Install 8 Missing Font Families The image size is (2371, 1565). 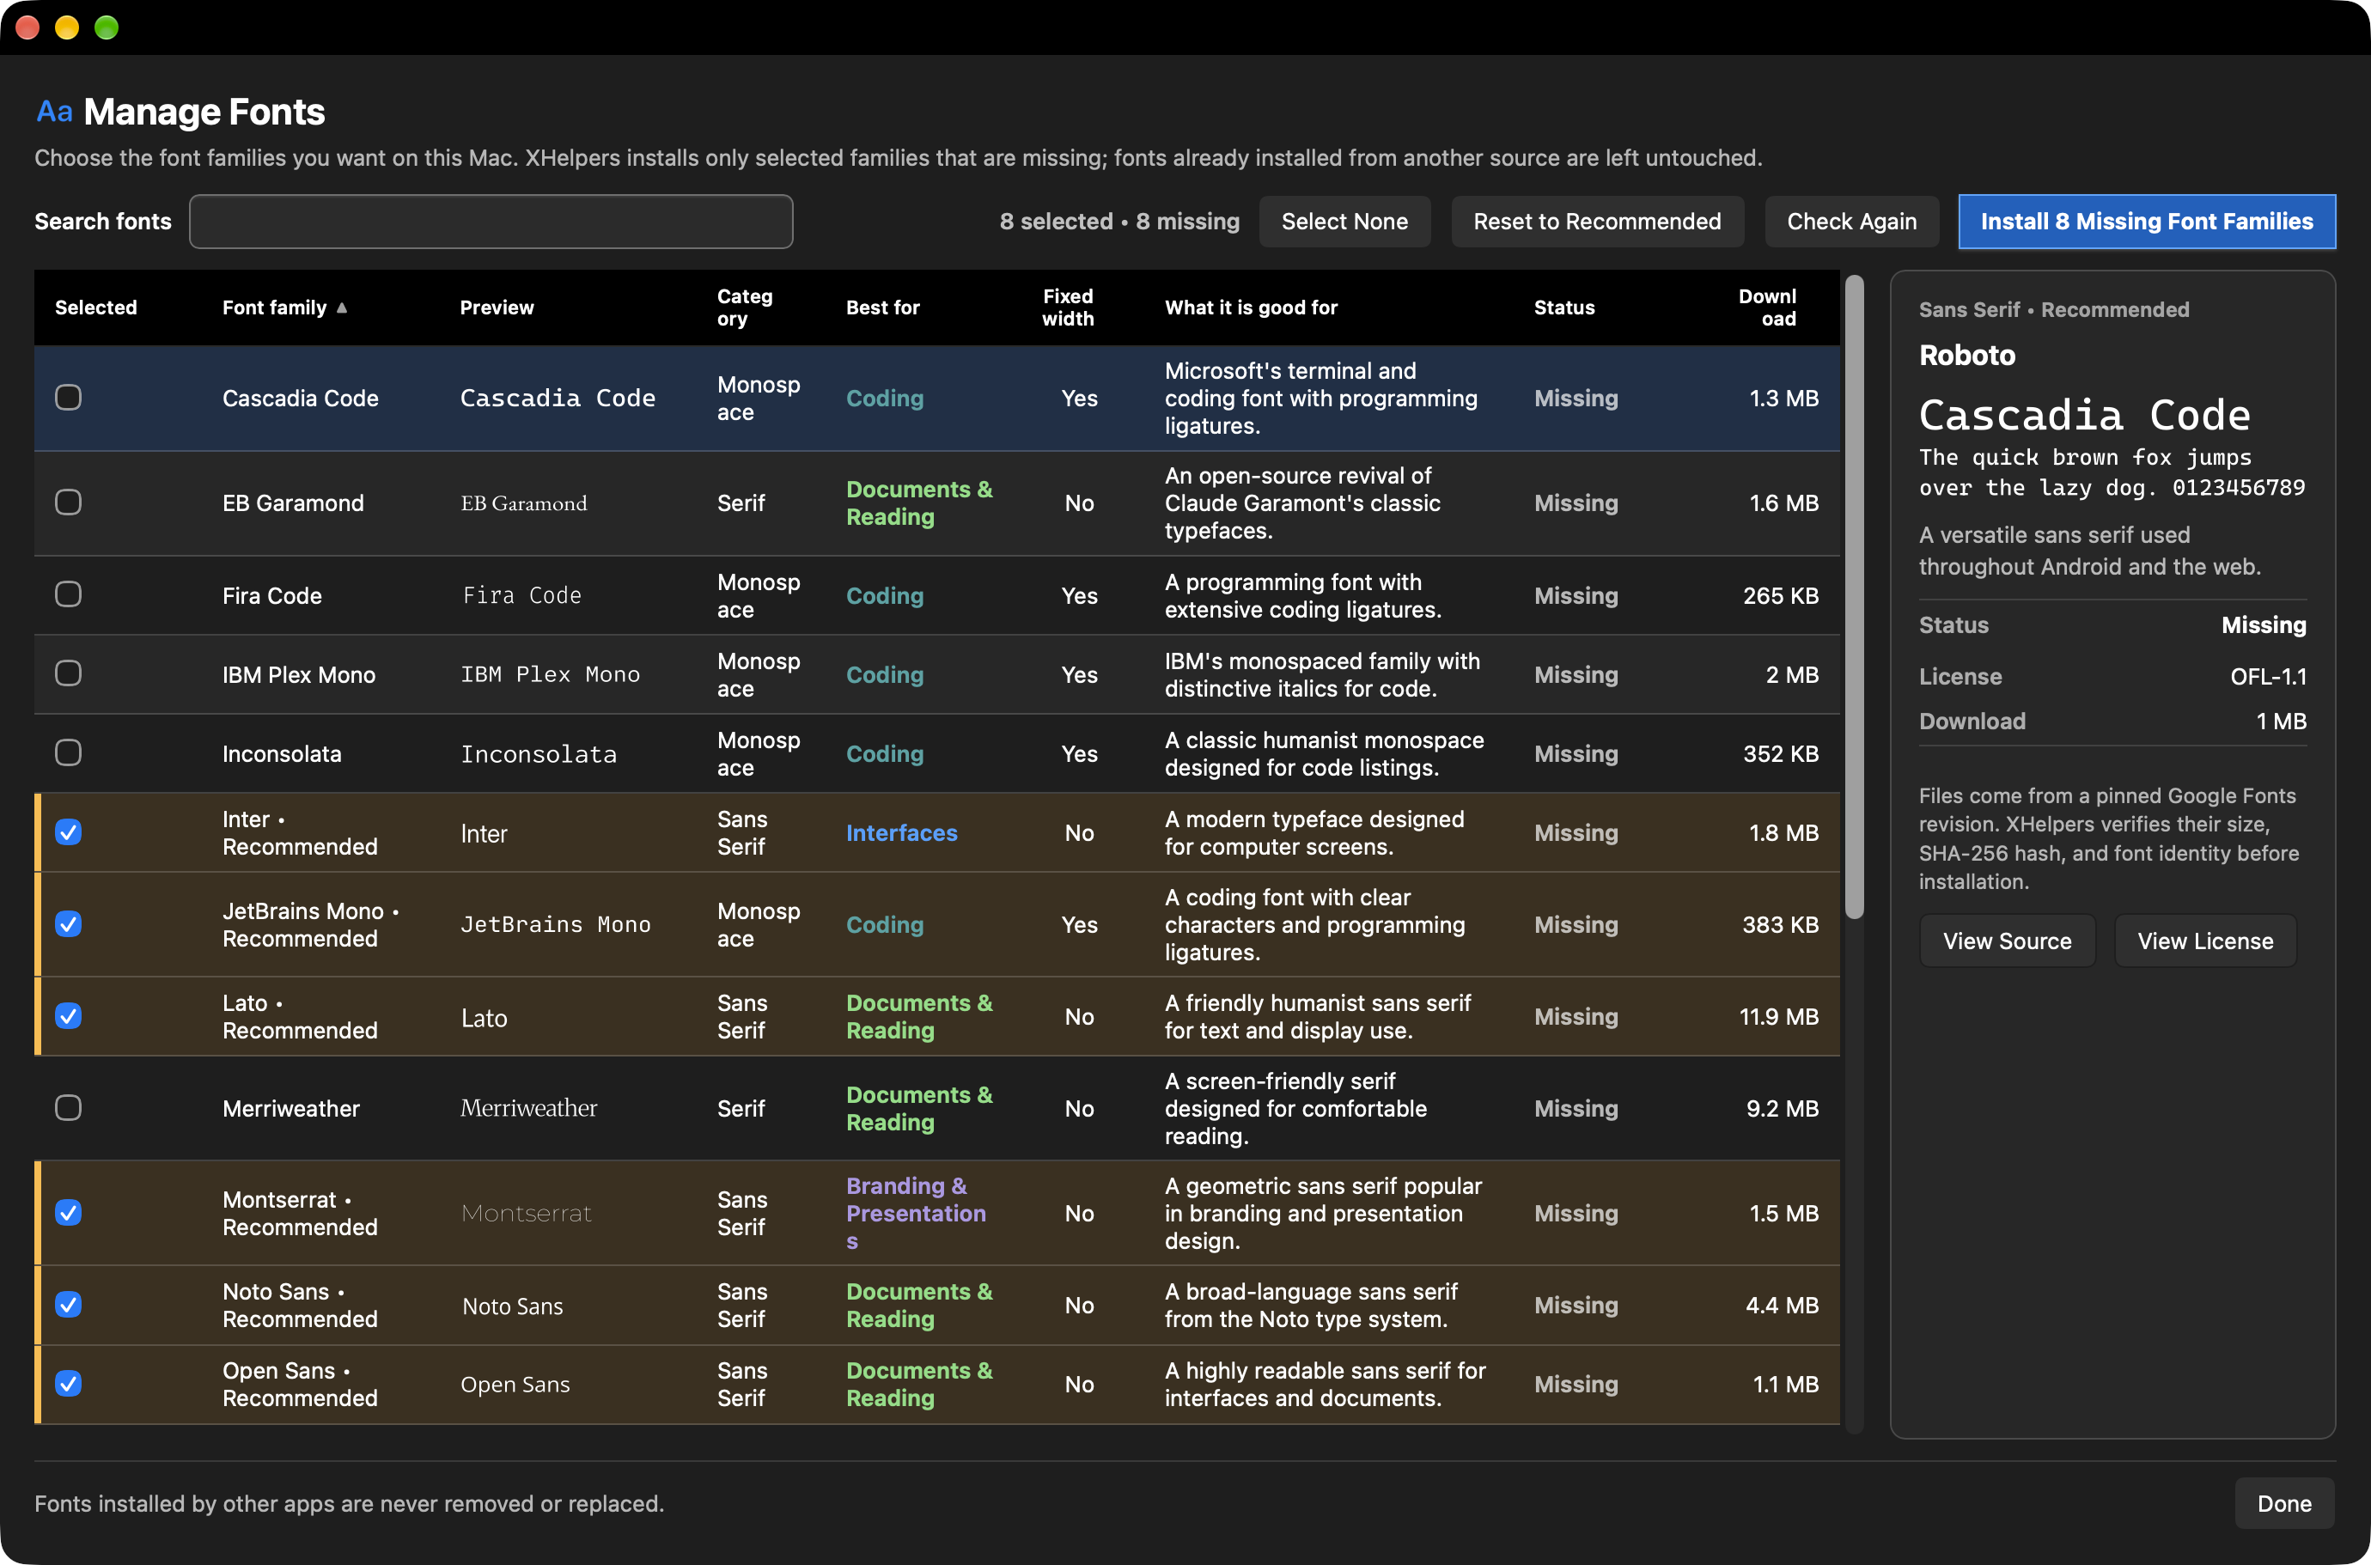point(2147,222)
